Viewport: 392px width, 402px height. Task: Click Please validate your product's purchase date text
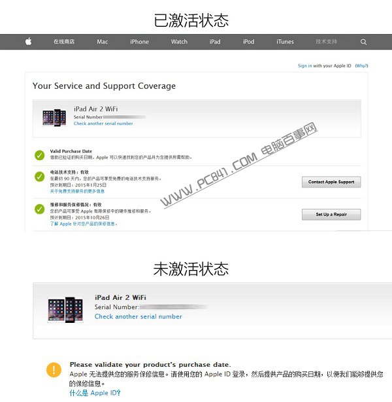pos(150,365)
